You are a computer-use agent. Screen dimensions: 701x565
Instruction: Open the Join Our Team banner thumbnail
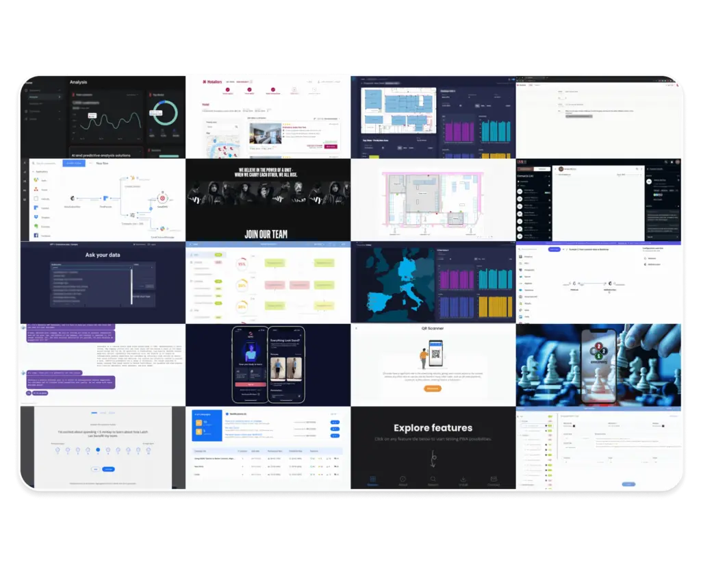pyautogui.click(x=268, y=200)
